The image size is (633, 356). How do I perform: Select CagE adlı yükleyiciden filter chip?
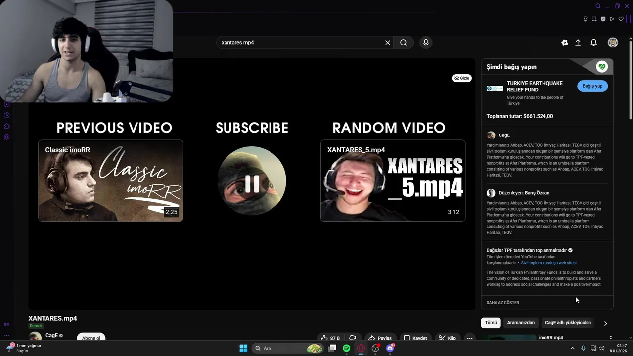(568, 323)
